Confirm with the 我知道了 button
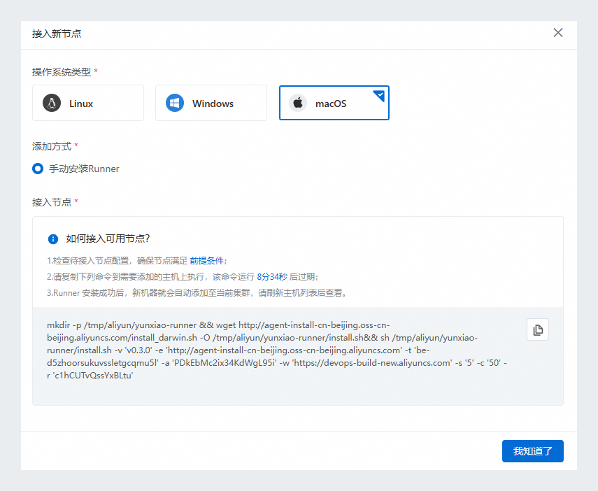Viewport: 598px width, 491px height. coord(533,451)
